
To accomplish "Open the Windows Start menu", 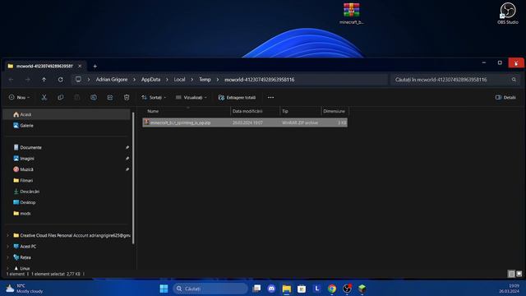I will pos(164,289).
